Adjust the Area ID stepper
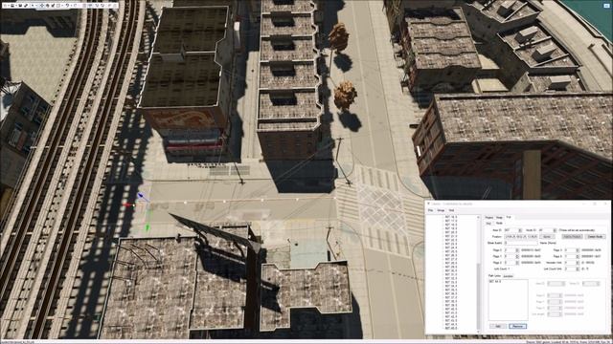Image resolution: width=613 pixels, height=344 pixels. (520, 230)
